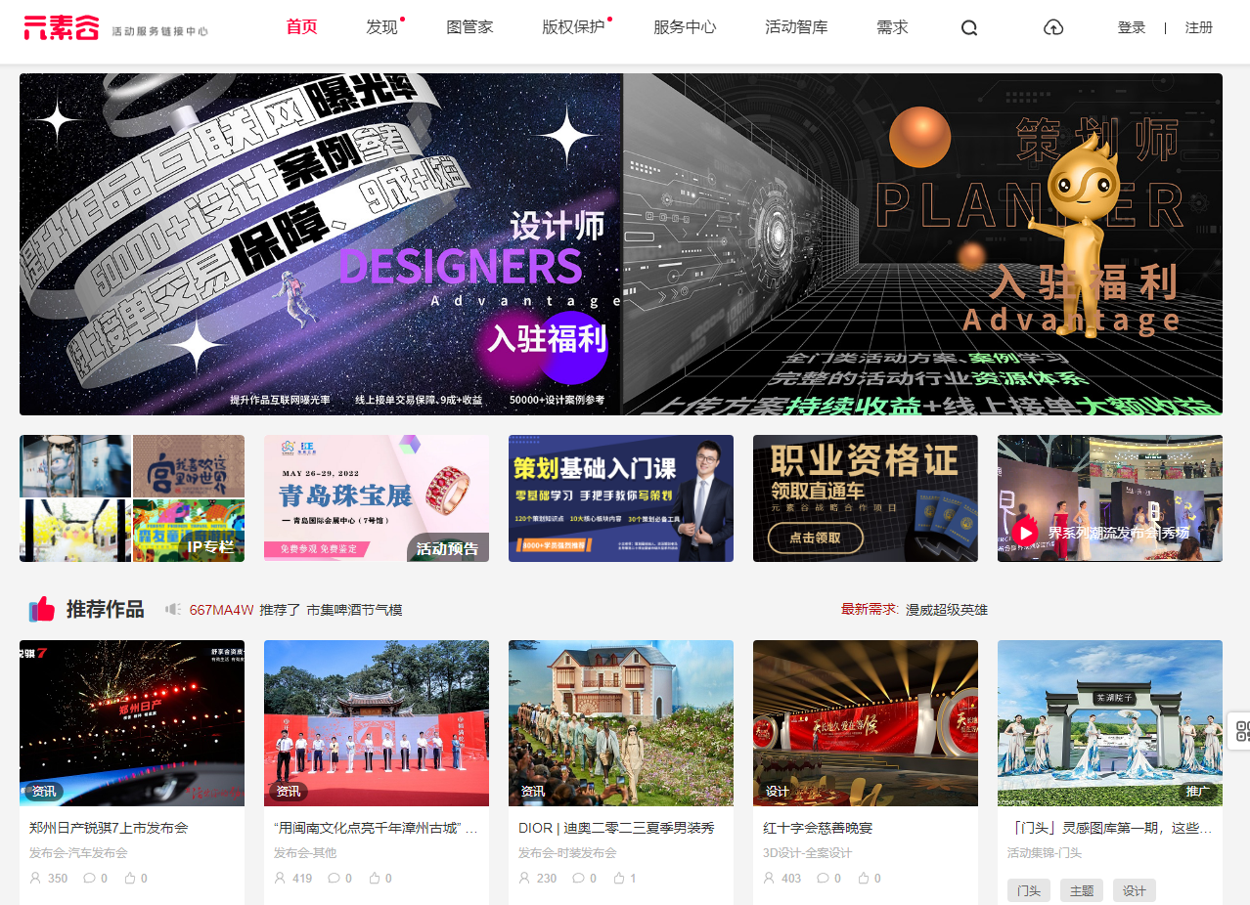1250x905 pixels.
Task: Click category 3D设计-全案设计
Action: (x=807, y=853)
